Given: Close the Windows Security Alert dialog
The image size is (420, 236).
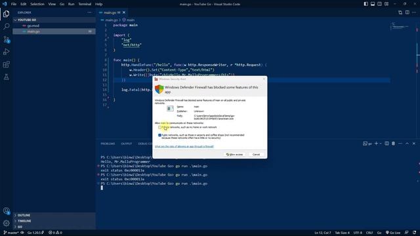Looking at the screenshot, I should (264, 79).
